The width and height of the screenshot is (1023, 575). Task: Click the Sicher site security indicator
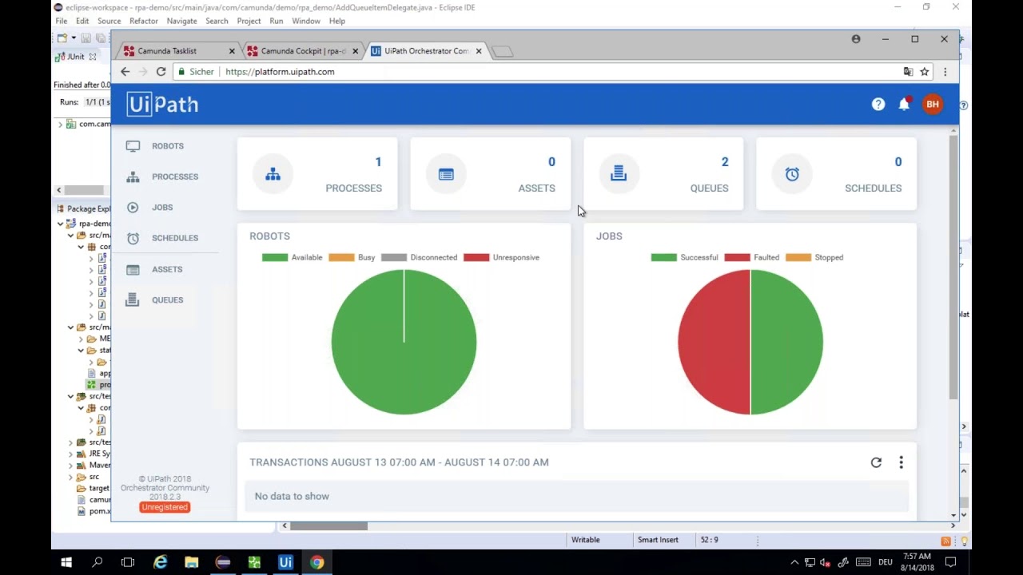pyautogui.click(x=196, y=72)
